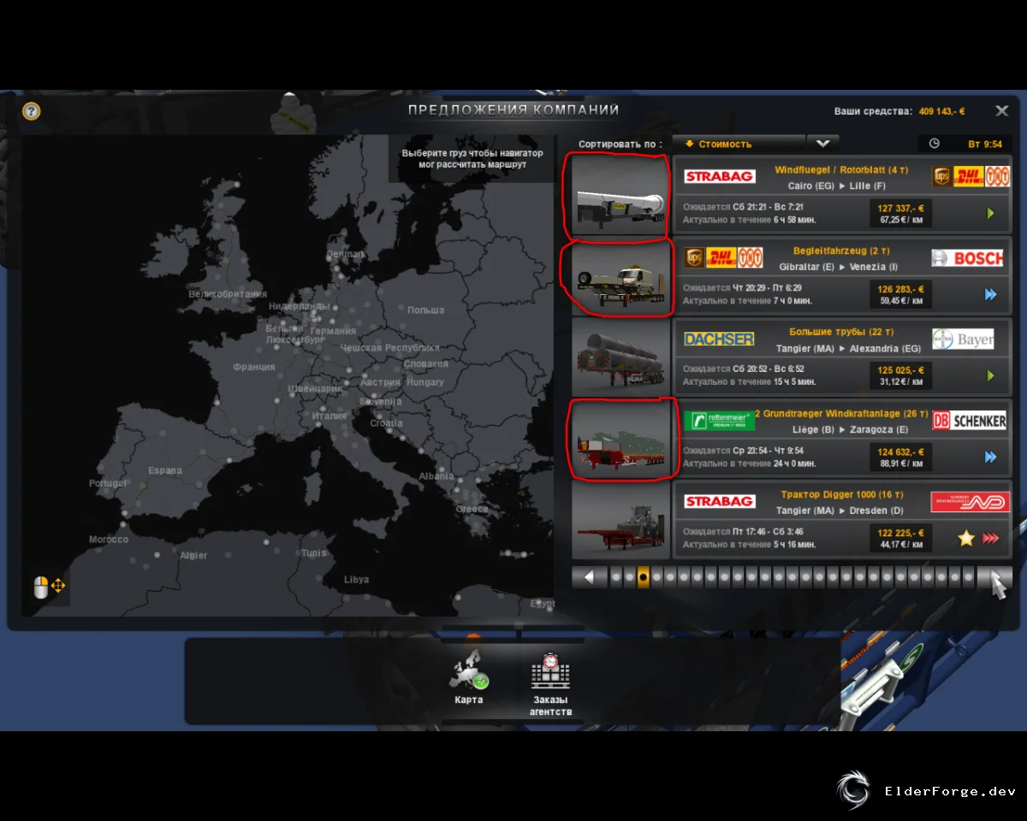
Task: Click the clock icon beside Вт 9:54
Action: (935, 144)
